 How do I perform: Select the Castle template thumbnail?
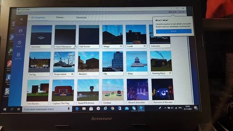[136, 35]
